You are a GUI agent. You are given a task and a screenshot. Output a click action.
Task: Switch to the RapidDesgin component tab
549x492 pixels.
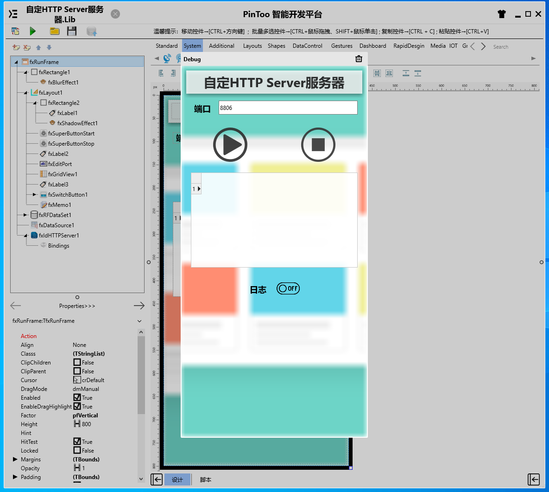tap(409, 46)
